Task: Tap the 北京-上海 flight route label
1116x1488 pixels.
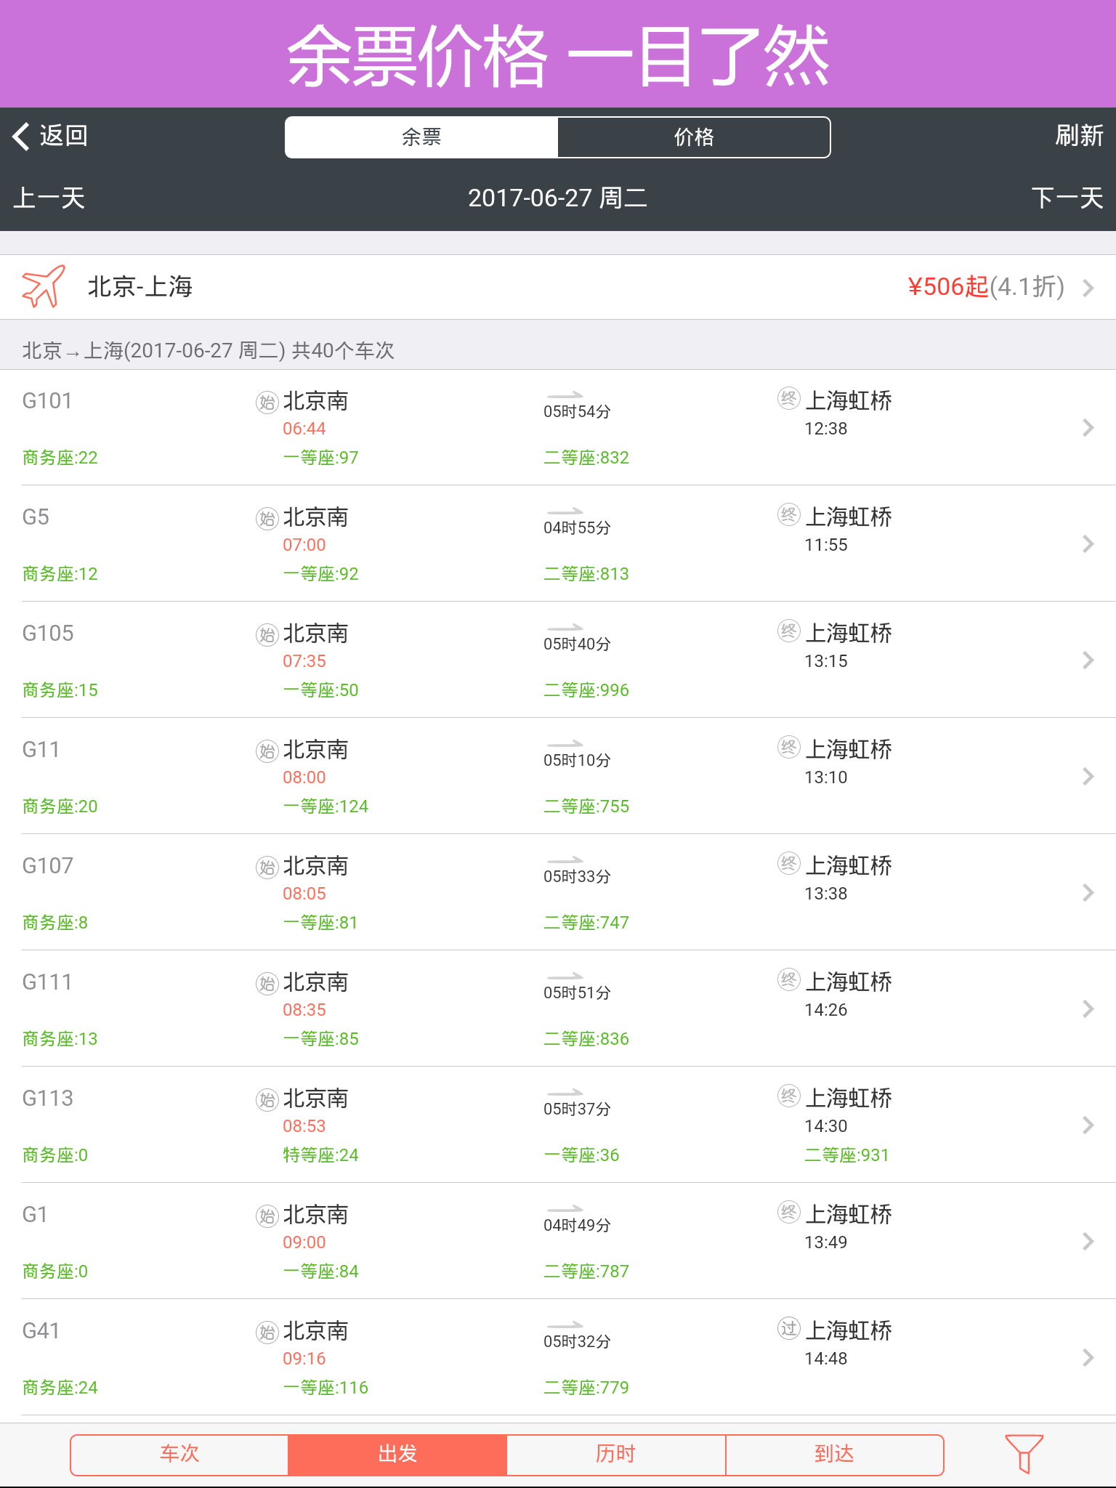Action: [140, 287]
